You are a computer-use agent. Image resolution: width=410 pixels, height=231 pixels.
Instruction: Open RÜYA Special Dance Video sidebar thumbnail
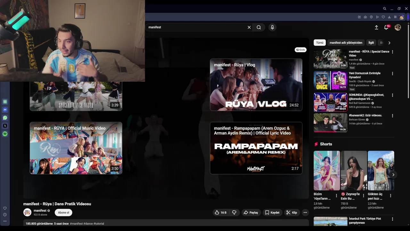coord(330,59)
